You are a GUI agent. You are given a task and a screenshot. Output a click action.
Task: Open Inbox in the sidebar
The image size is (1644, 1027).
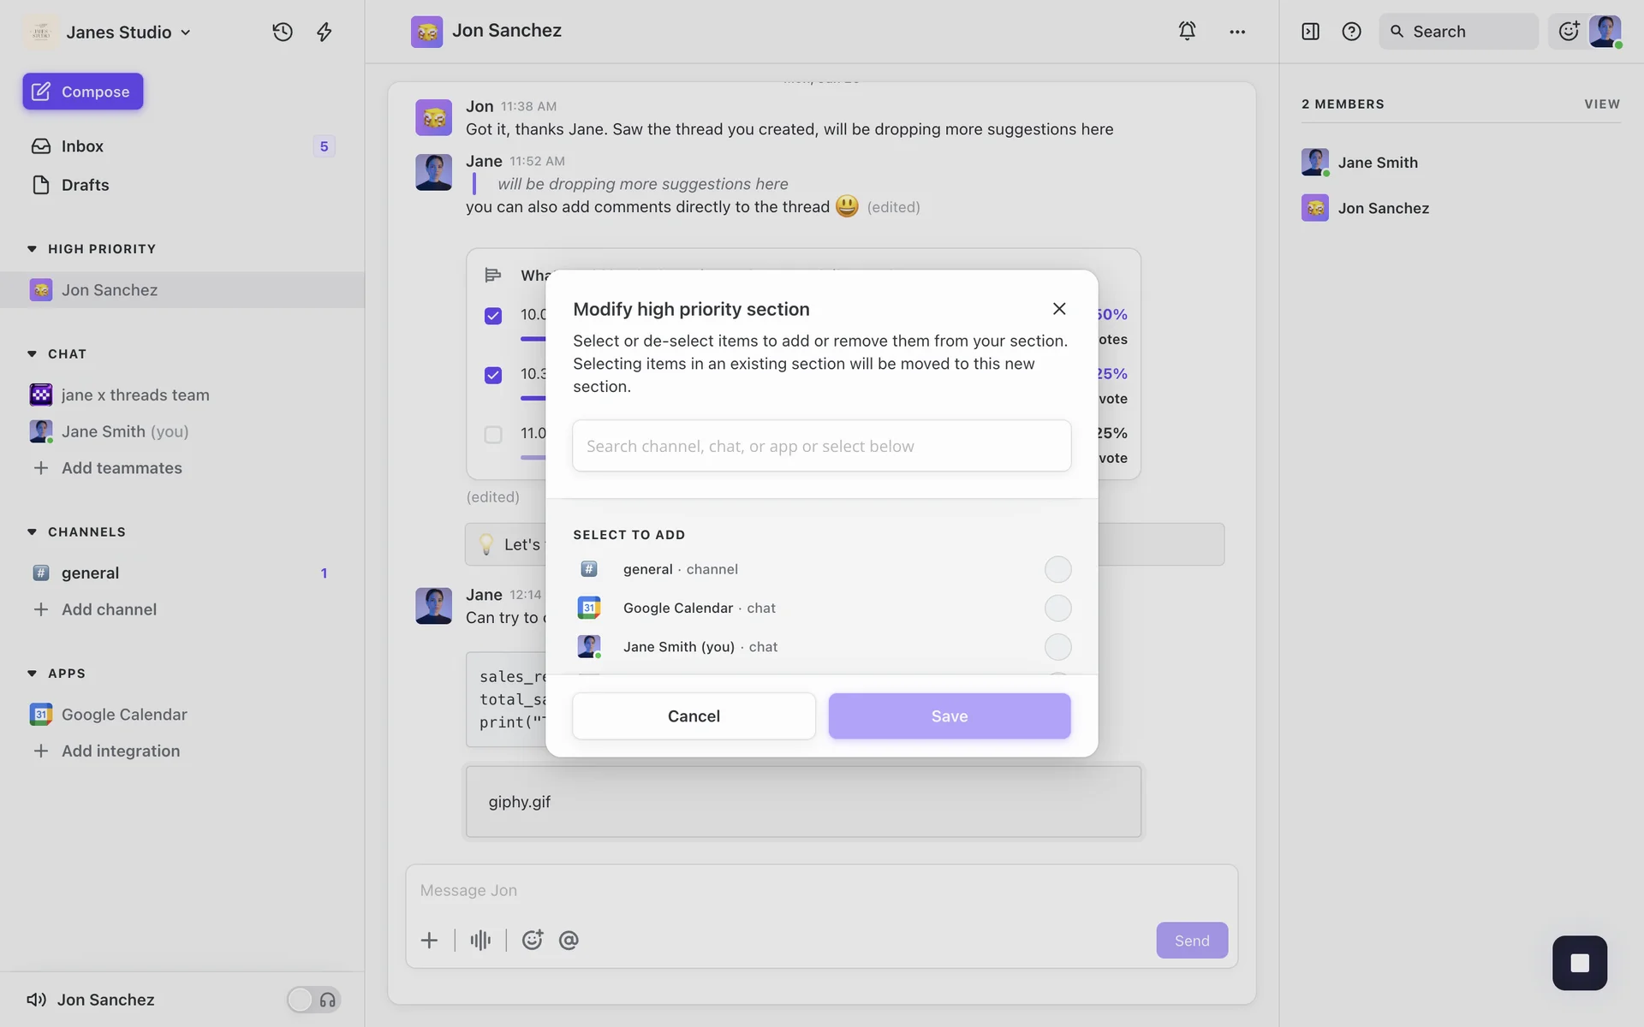click(82, 146)
